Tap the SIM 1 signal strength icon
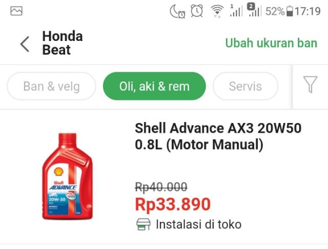This screenshot has width=328, height=249. (x=236, y=11)
